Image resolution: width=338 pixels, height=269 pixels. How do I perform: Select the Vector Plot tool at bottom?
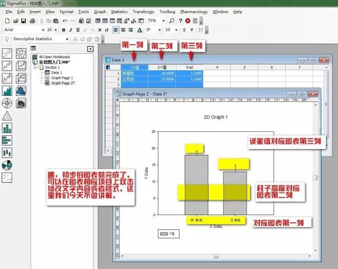[7, 178]
